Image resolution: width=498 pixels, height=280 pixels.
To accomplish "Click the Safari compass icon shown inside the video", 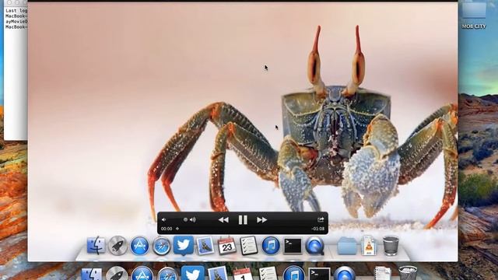I will 161,246.
